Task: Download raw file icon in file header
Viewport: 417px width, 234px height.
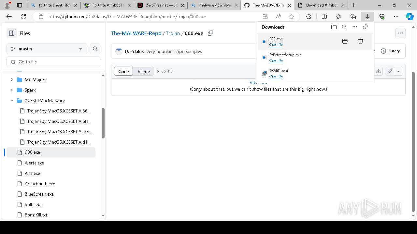Action: (378, 71)
